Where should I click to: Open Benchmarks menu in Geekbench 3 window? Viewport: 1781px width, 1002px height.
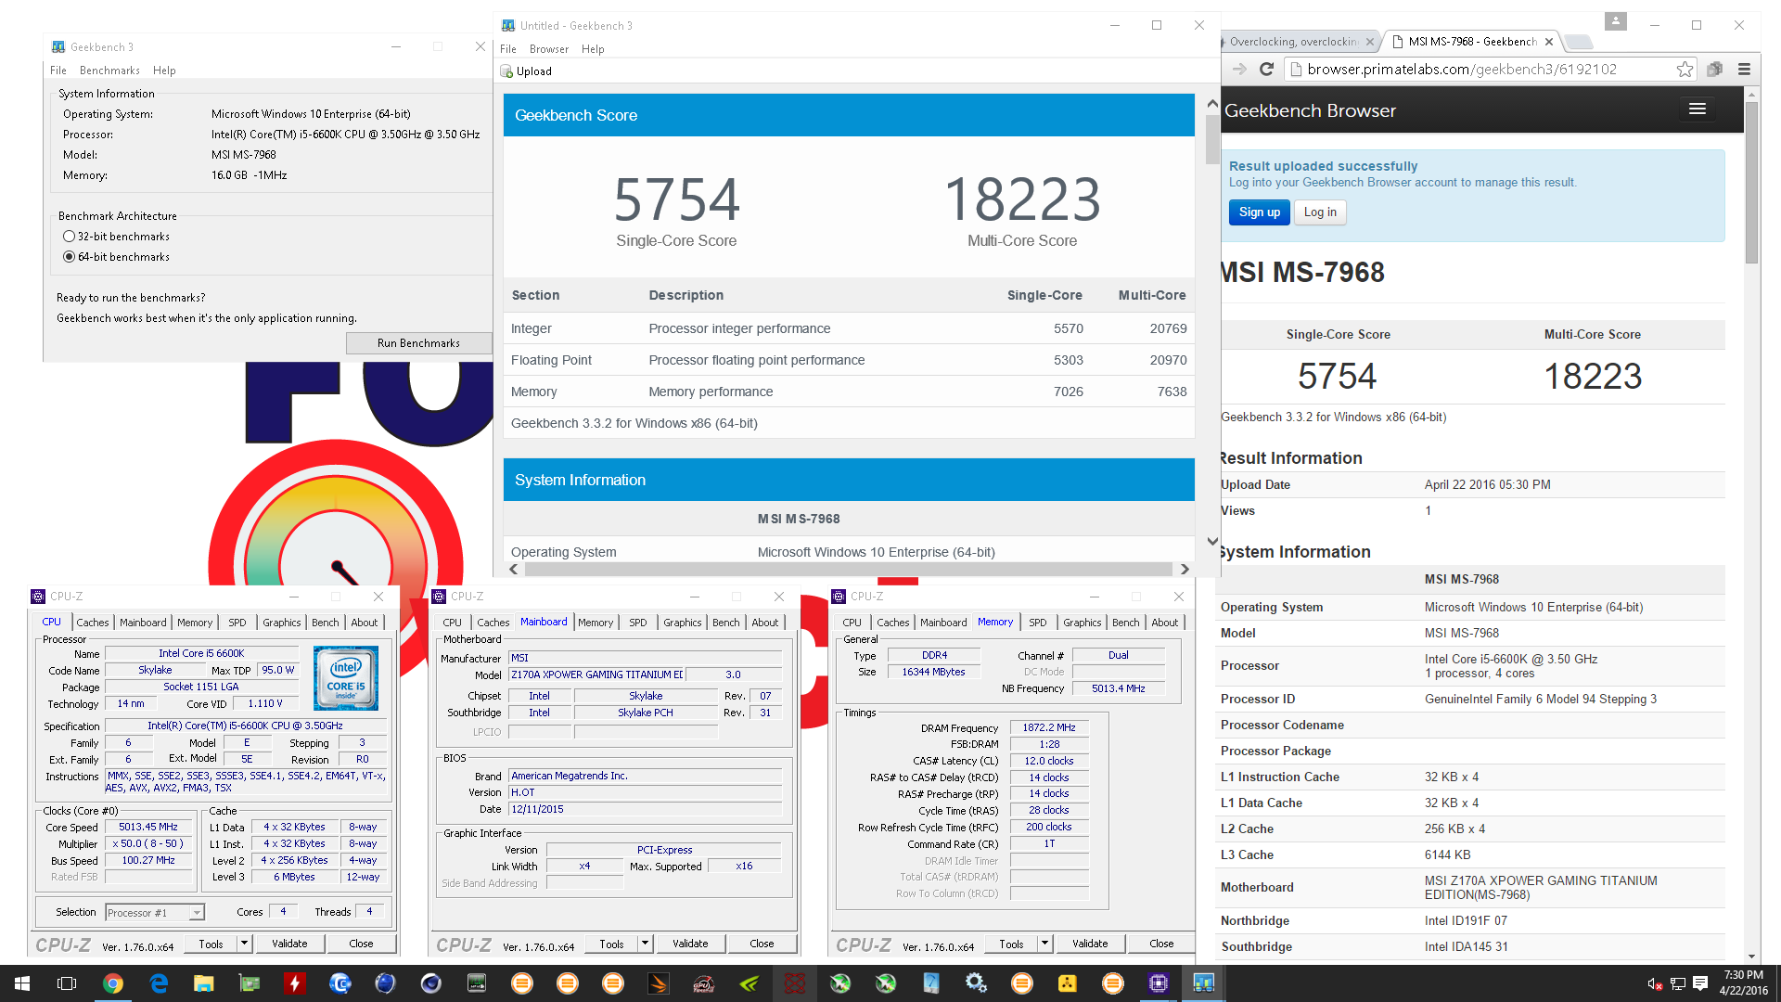pyautogui.click(x=109, y=71)
